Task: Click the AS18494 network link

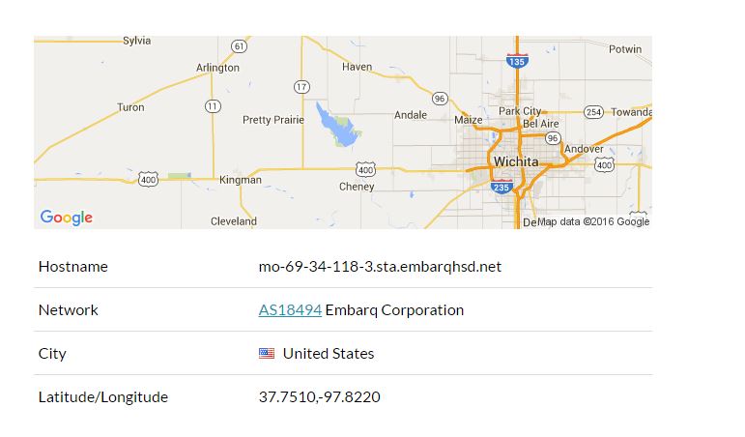Action: (x=290, y=310)
